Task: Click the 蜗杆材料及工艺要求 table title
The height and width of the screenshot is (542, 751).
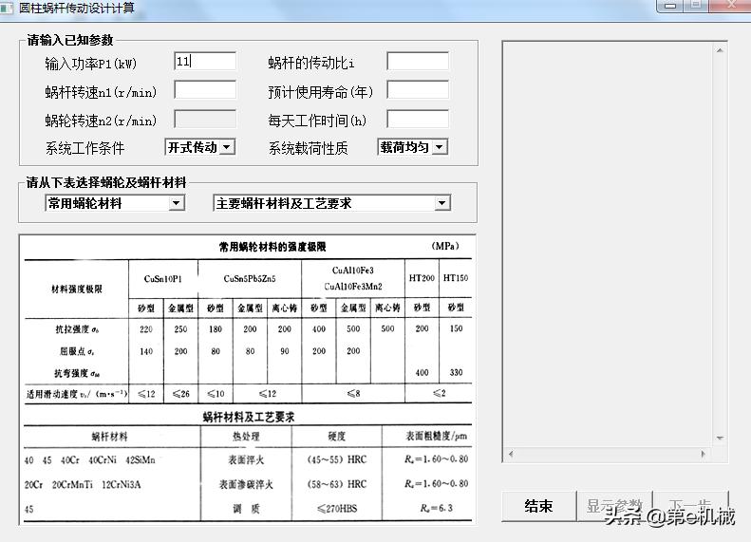Action: (x=248, y=417)
